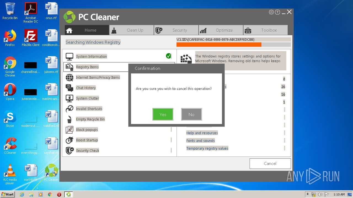The image size is (353, 198).
Task: Open the Windows Start menu
Action: (x=7, y=194)
